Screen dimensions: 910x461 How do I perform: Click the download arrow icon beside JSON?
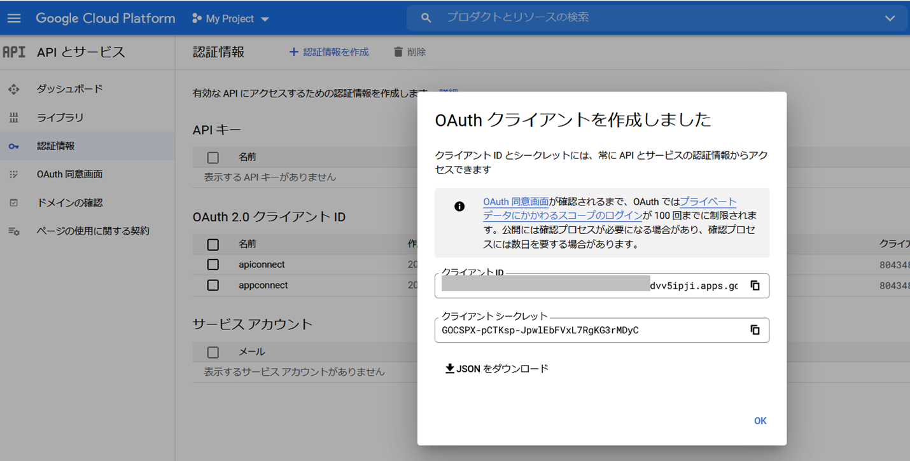point(450,369)
